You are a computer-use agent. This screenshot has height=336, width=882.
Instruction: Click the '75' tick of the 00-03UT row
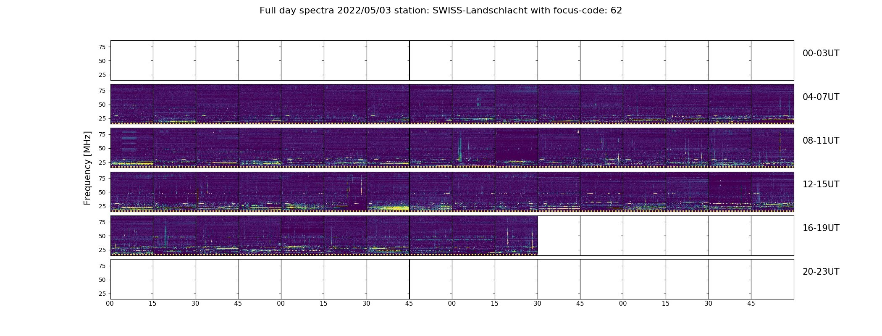point(102,47)
